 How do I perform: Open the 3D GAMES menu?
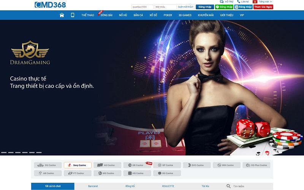click(x=185, y=15)
